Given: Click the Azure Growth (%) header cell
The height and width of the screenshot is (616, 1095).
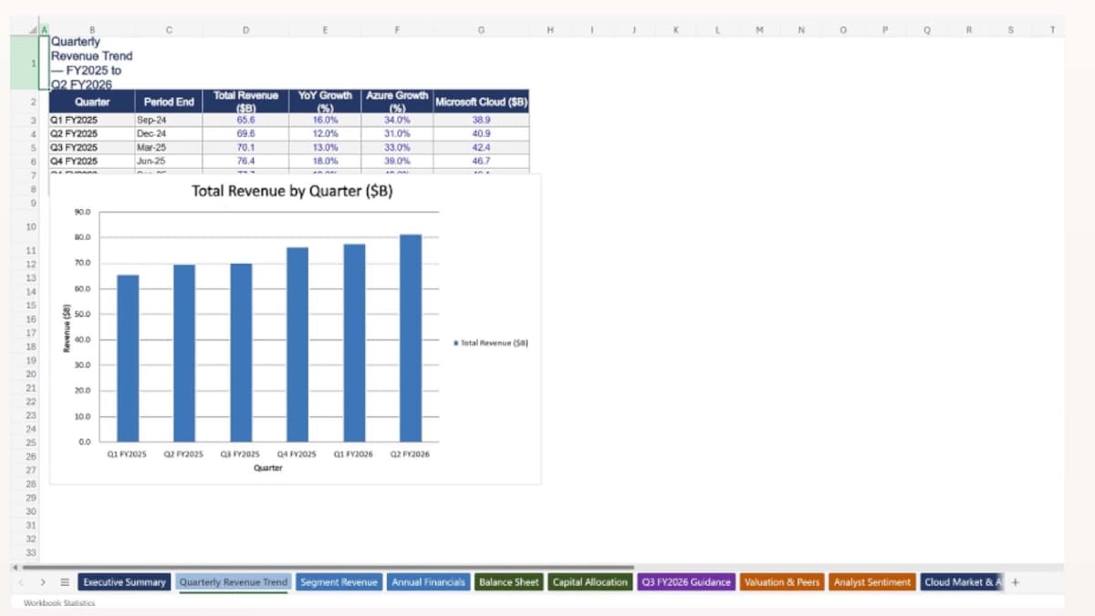Looking at the screenshot, I should (397, 102).
